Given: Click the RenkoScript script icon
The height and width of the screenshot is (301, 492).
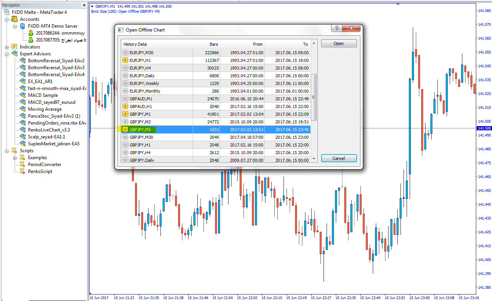Looking at the screenshot, I should (x=23, y=171).
